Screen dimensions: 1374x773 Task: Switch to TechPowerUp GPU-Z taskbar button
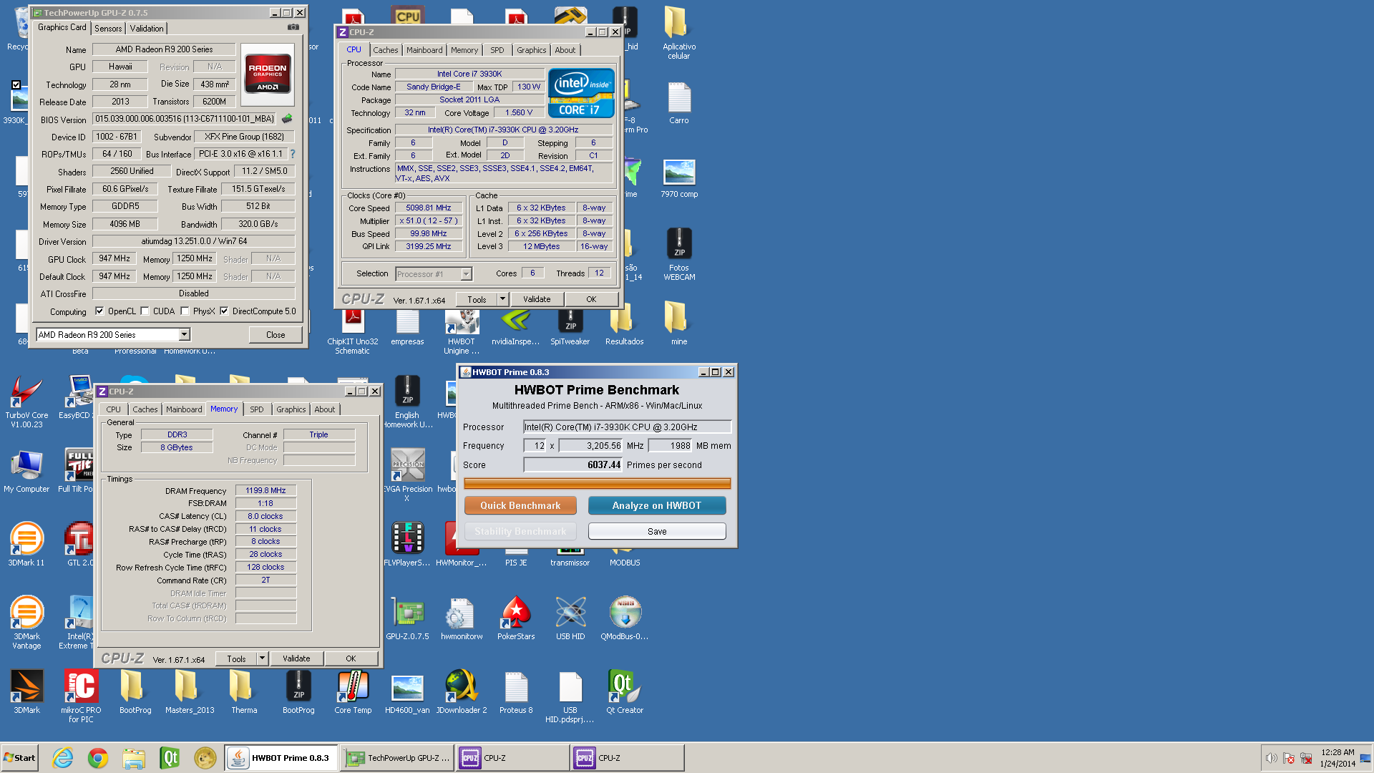coord(397,758)
